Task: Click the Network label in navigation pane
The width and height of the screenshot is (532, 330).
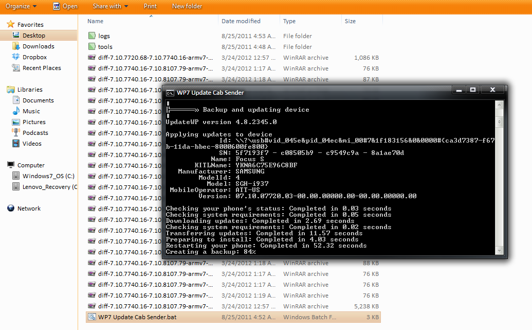Action: tap(29, 209)
